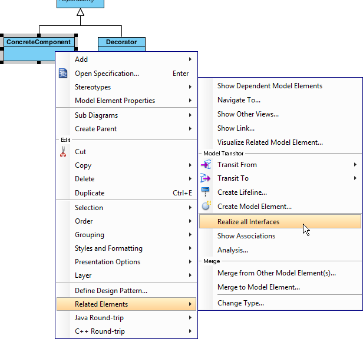This screenshot has height=339, width=363.
Task: Click the Create Model Element icon
Action: pyautogui.click(x=206, y=206)
